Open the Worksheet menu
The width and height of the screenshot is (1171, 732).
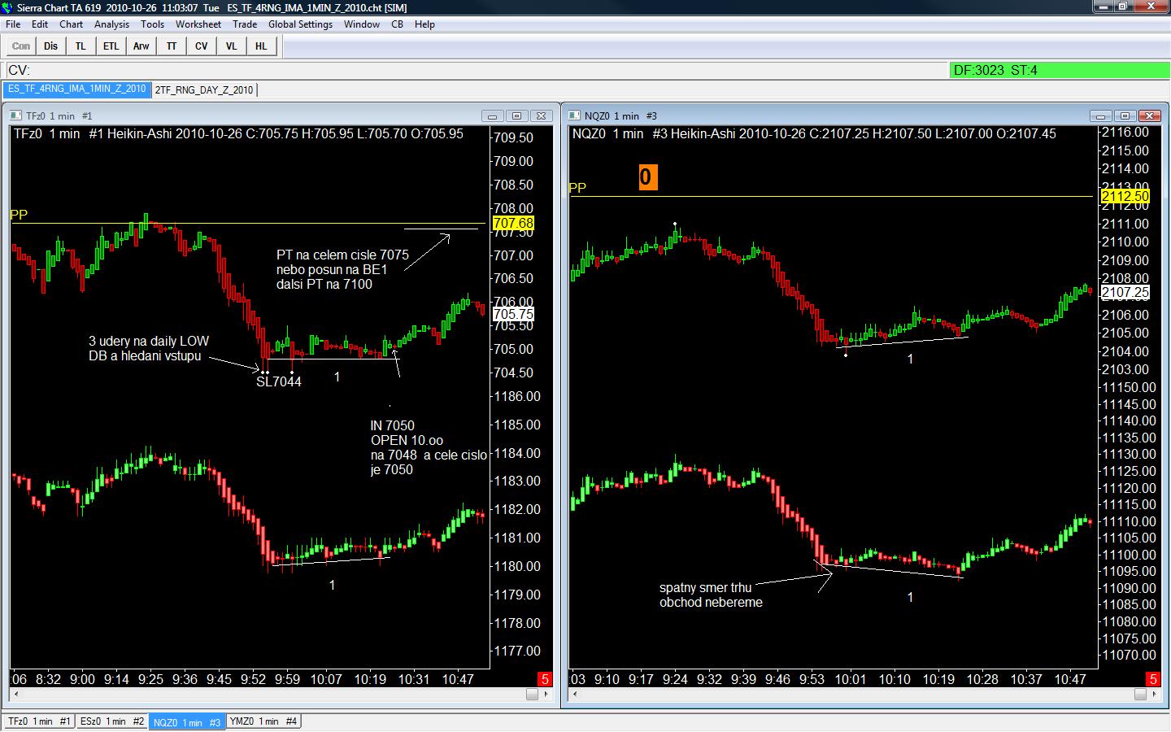(198, 24)
